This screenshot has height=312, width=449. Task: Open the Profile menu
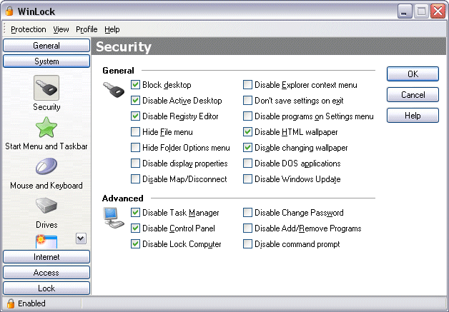pyautogui.click(x=87, y=29)
